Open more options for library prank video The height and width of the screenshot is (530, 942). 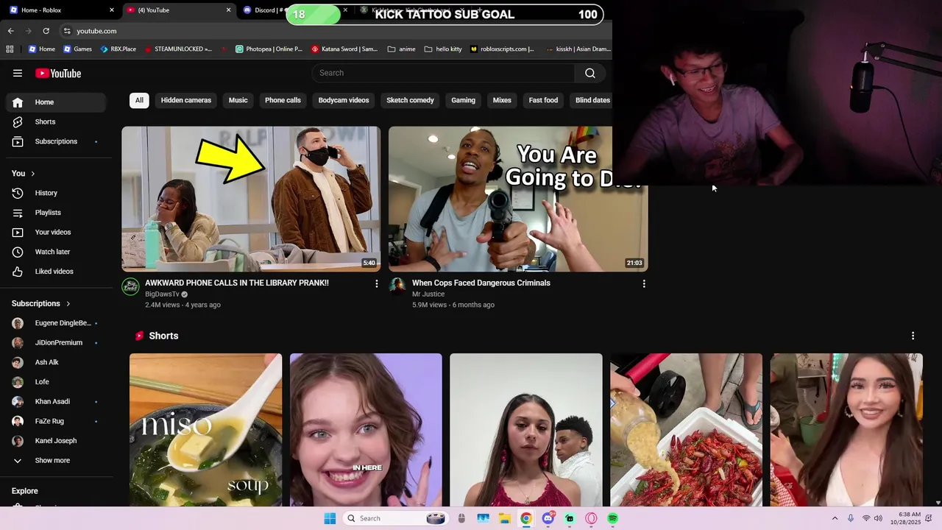point(377,283)
